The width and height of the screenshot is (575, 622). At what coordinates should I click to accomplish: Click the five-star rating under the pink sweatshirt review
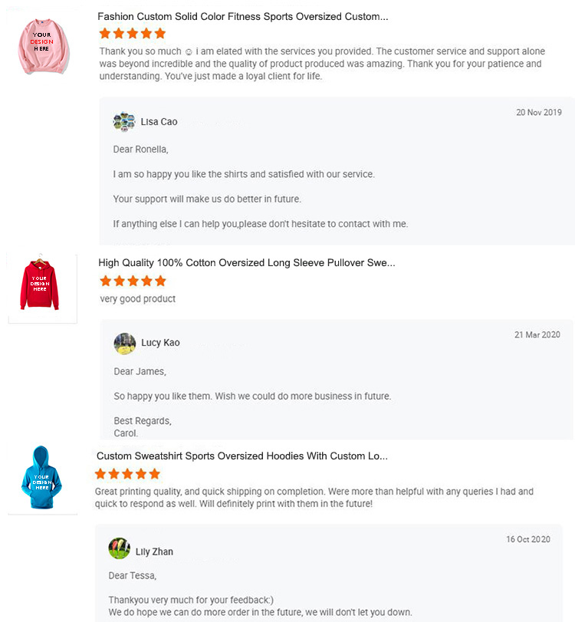132,34
